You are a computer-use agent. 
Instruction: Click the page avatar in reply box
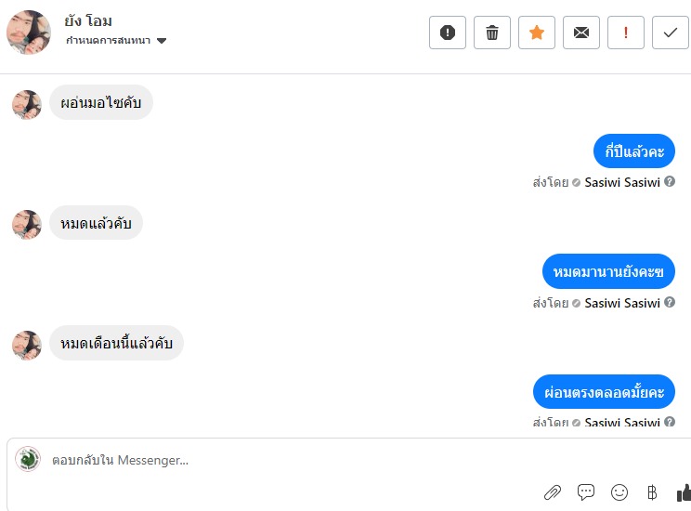pos(28,459)
